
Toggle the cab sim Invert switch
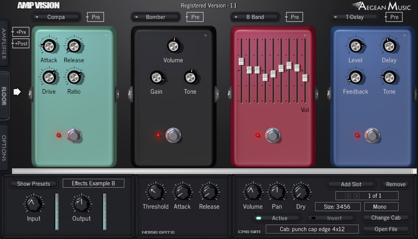331,218
